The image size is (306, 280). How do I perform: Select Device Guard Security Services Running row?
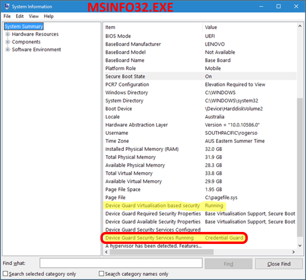click(x=149, y=238)
